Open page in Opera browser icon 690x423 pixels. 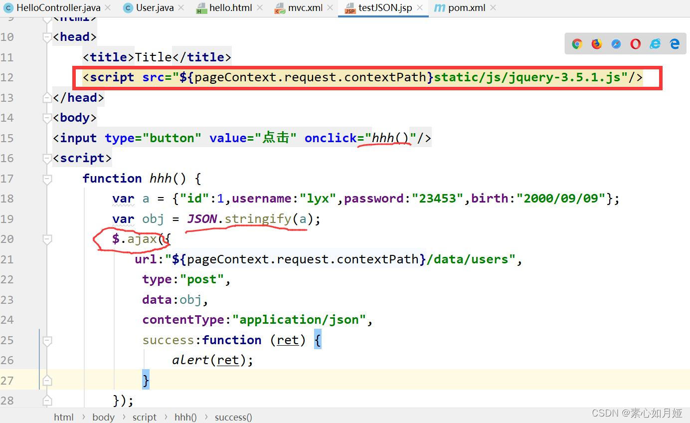click(x=636, y=44)
